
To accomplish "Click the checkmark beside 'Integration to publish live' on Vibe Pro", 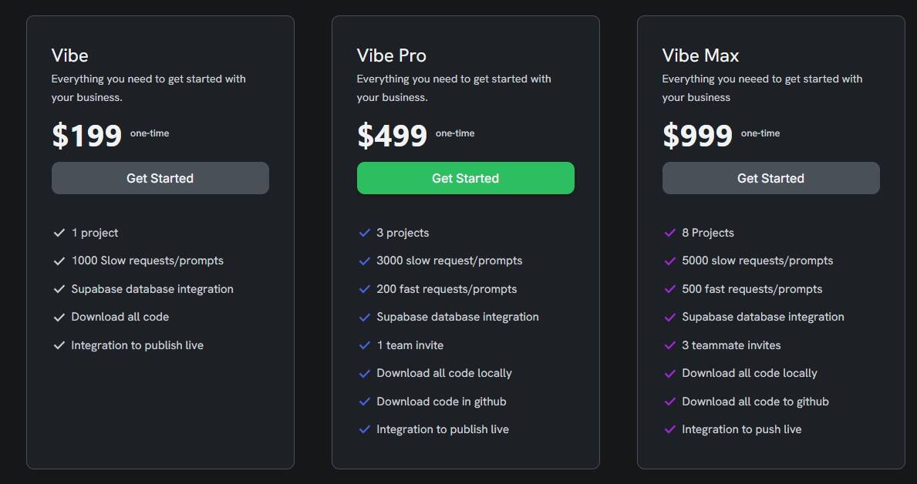I will tap(364, 429).
